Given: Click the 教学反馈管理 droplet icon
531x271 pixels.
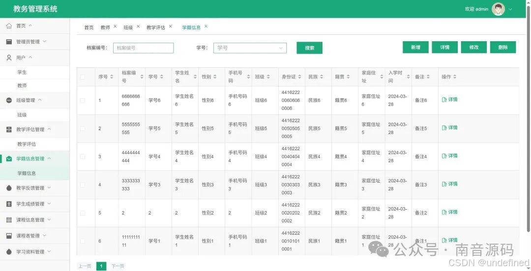Looking at the screenshot, I should point(9,188).
